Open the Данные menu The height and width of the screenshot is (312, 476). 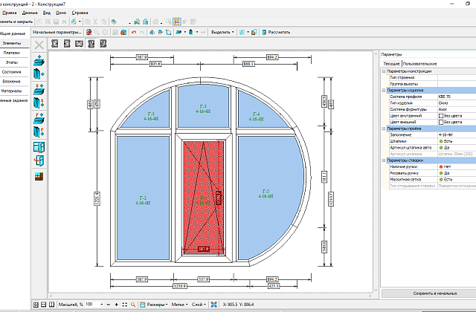click(30, 13)
